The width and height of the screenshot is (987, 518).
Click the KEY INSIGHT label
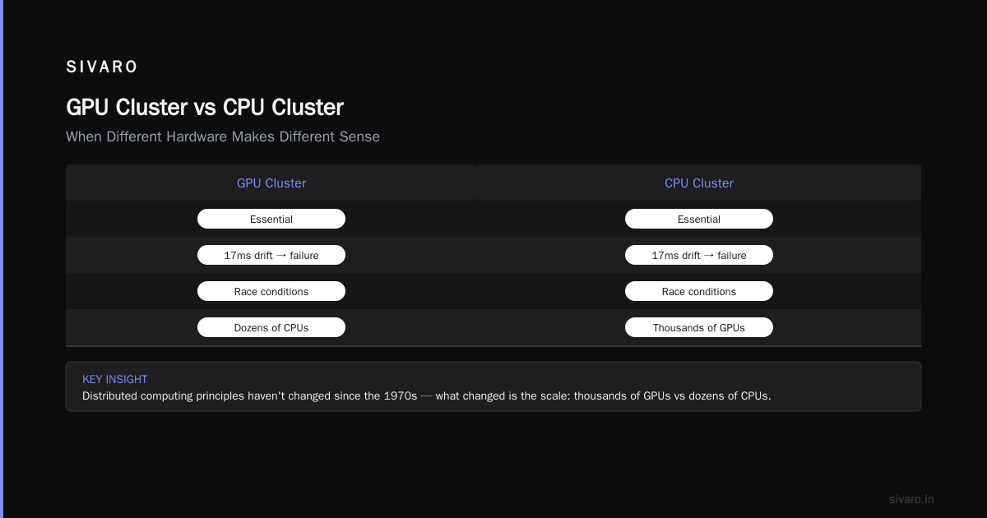[x=115, y=379]
